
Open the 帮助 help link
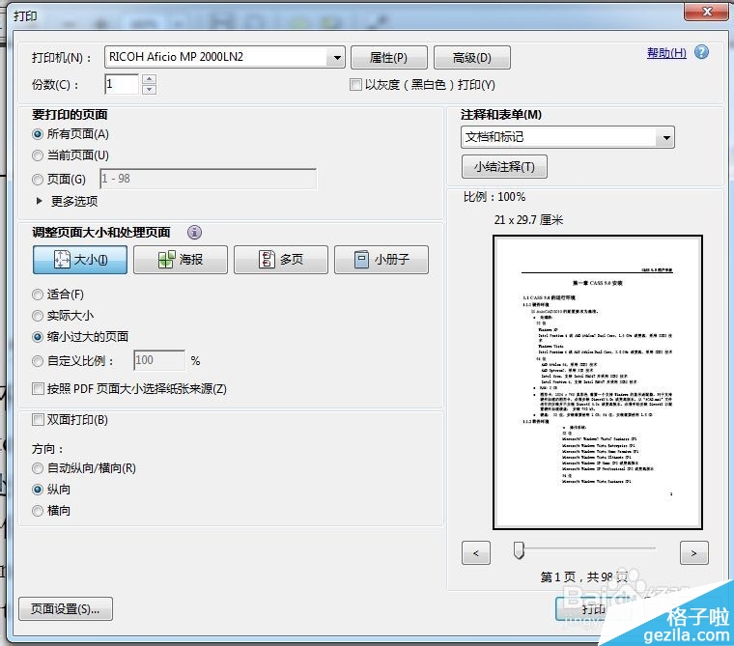(666, 53)
